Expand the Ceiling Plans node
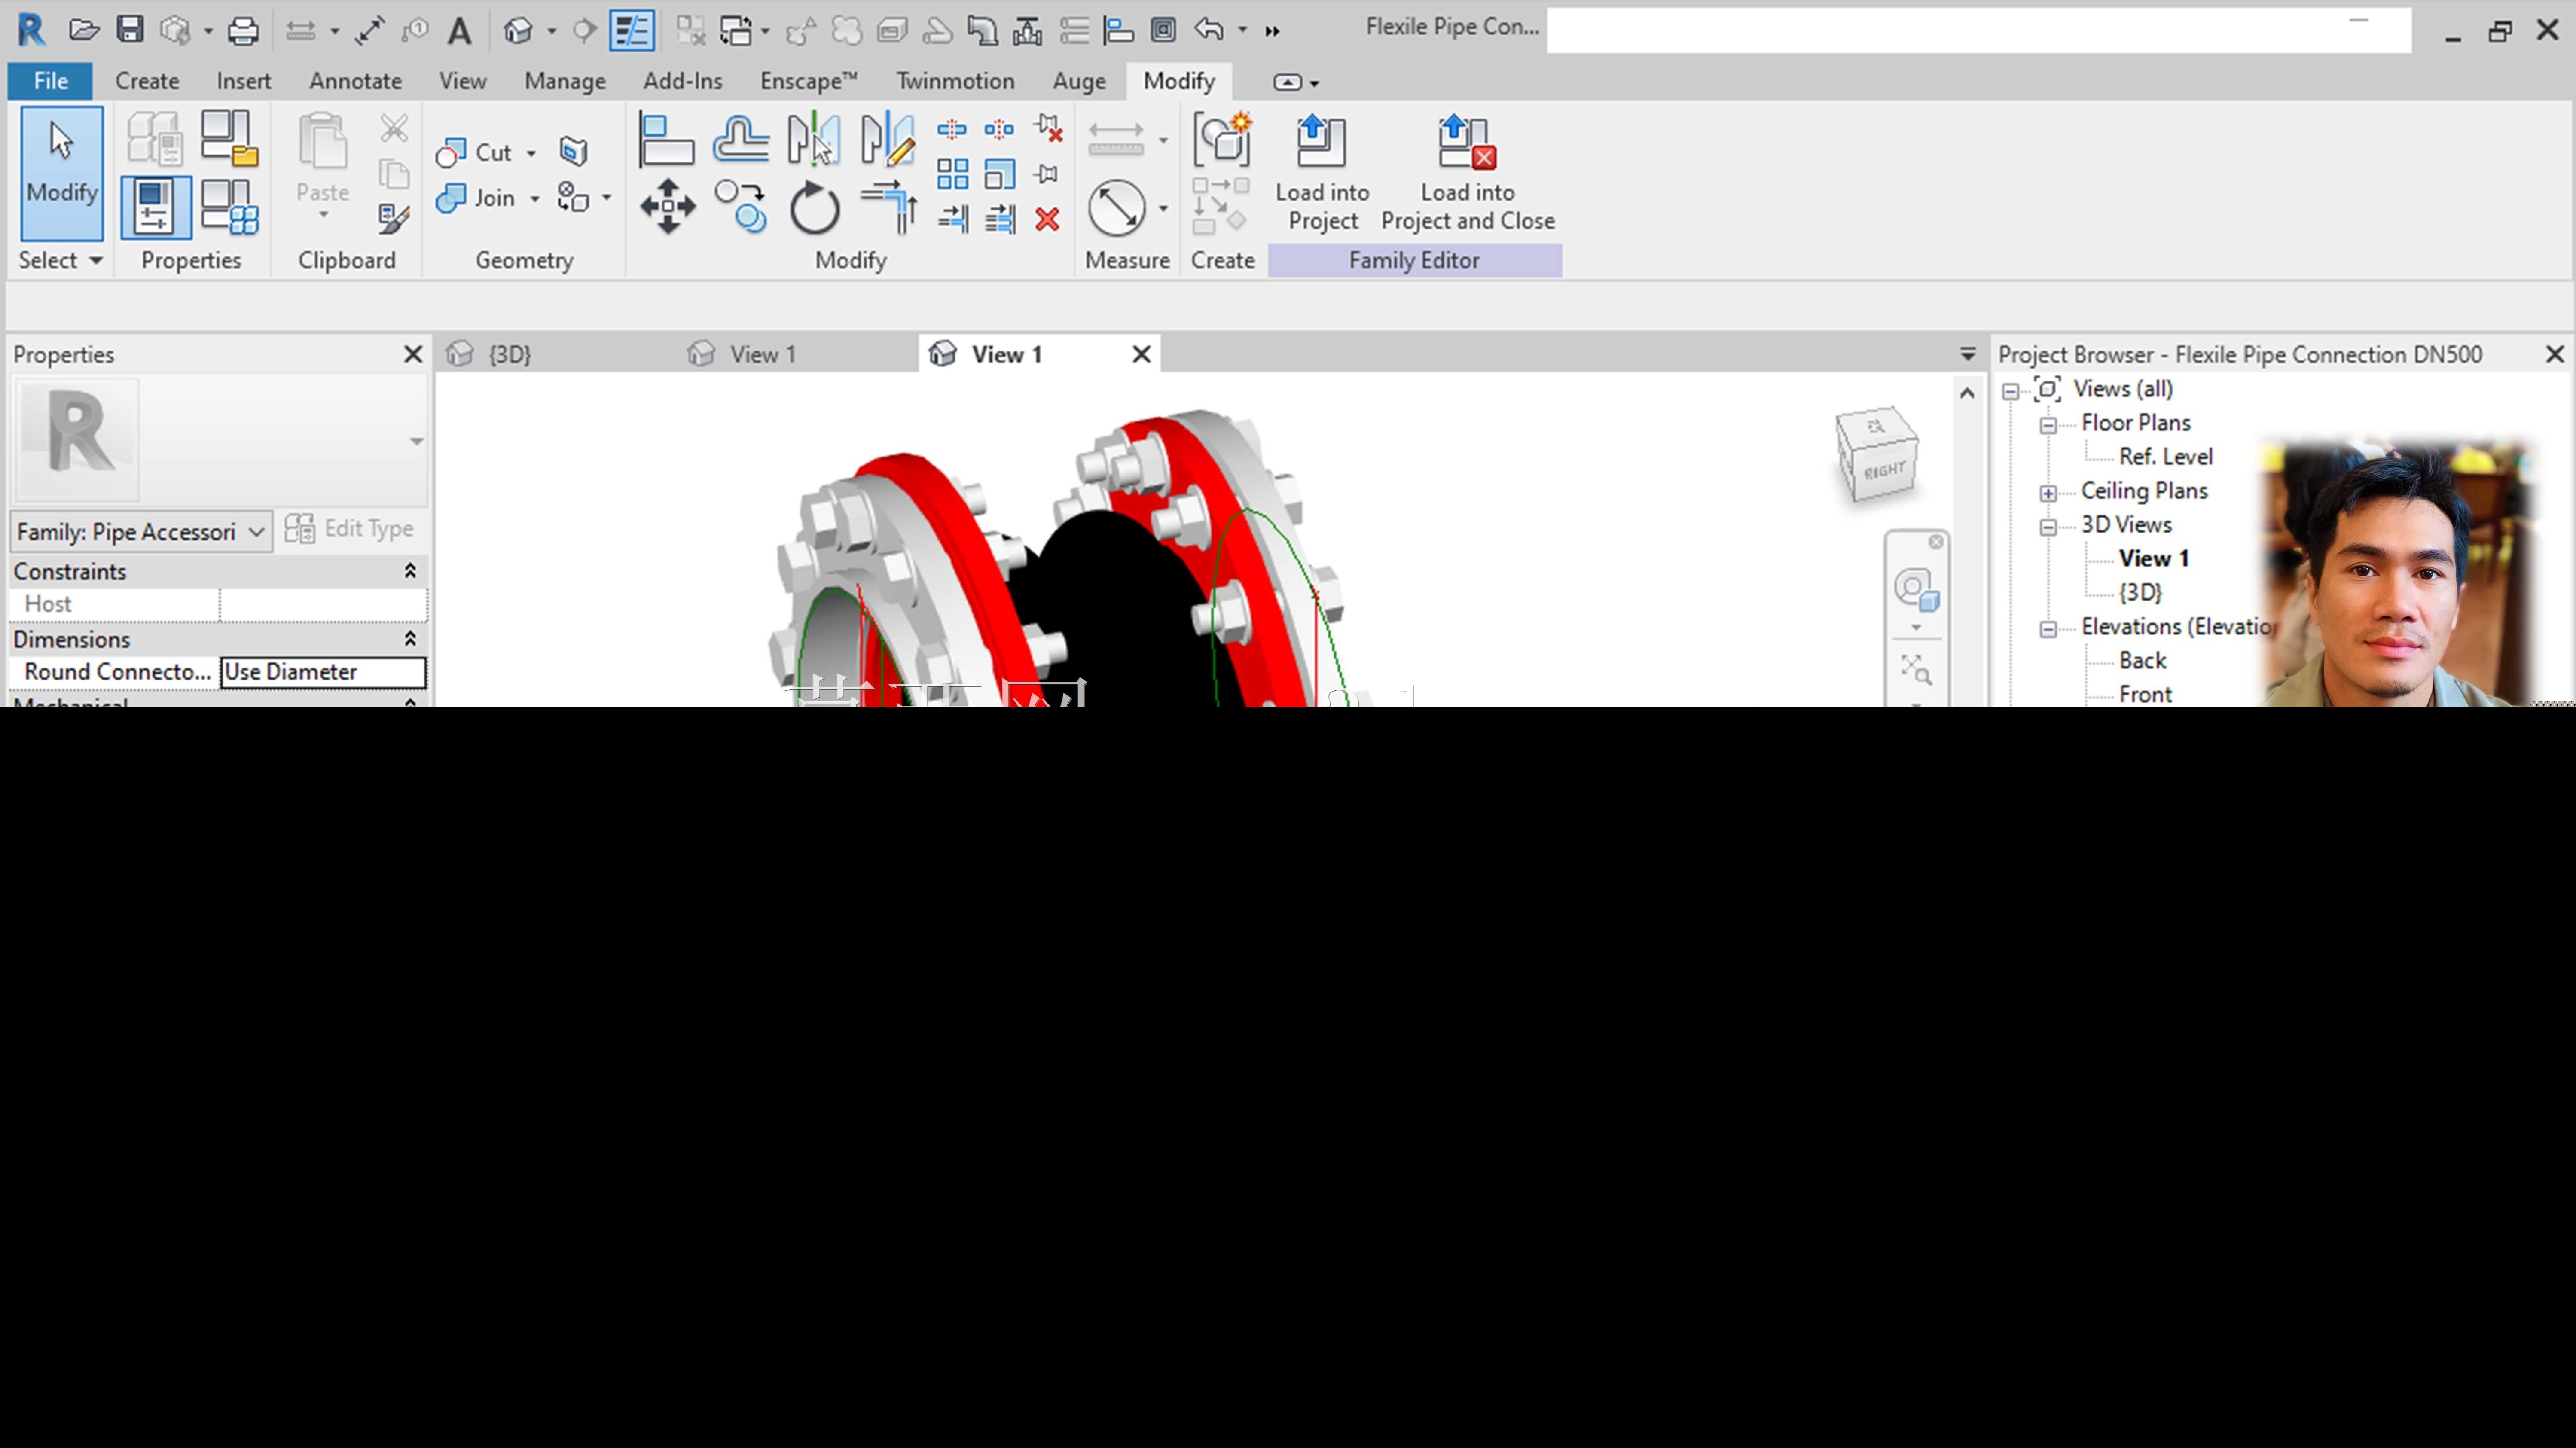Screen dimensions: 2576x1448 tap(2048, 493)
